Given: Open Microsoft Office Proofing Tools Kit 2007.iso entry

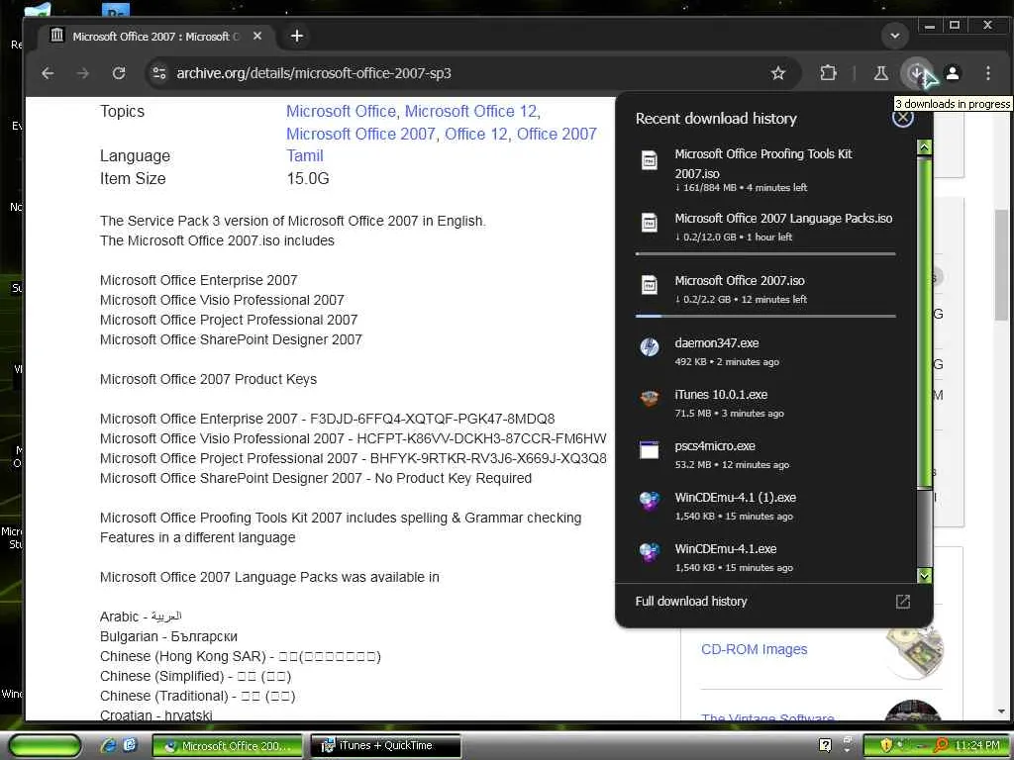Looking at the screenshot, I should tap(765, 170).
